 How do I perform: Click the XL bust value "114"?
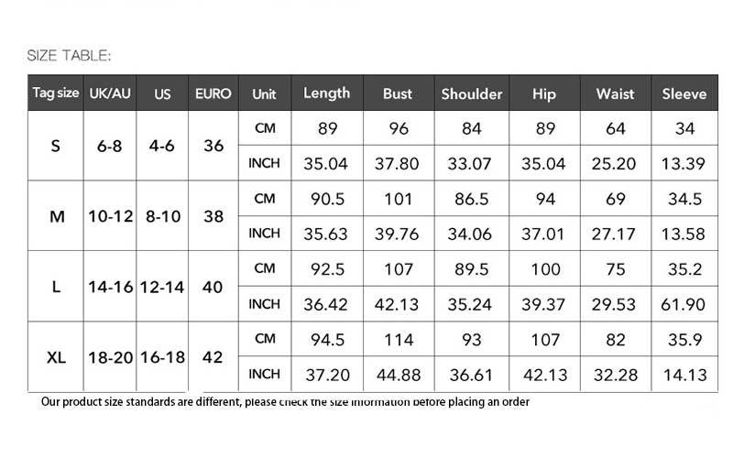(398, 339)
